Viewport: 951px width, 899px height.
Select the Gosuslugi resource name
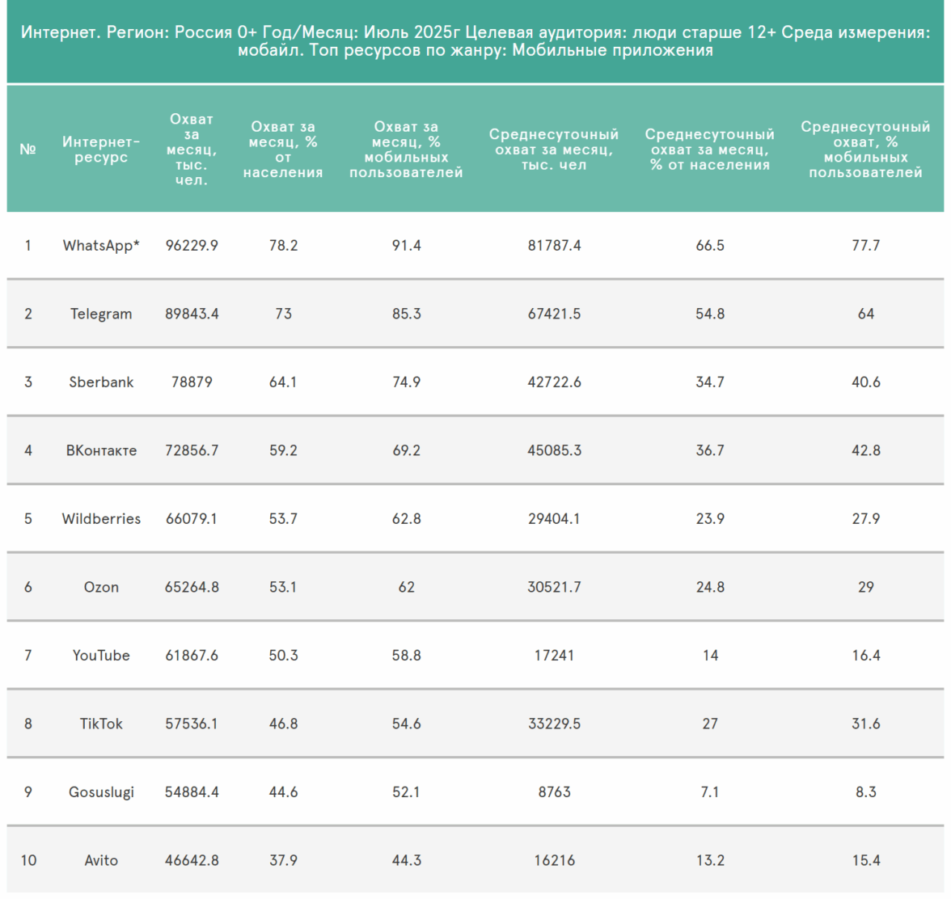101,792
